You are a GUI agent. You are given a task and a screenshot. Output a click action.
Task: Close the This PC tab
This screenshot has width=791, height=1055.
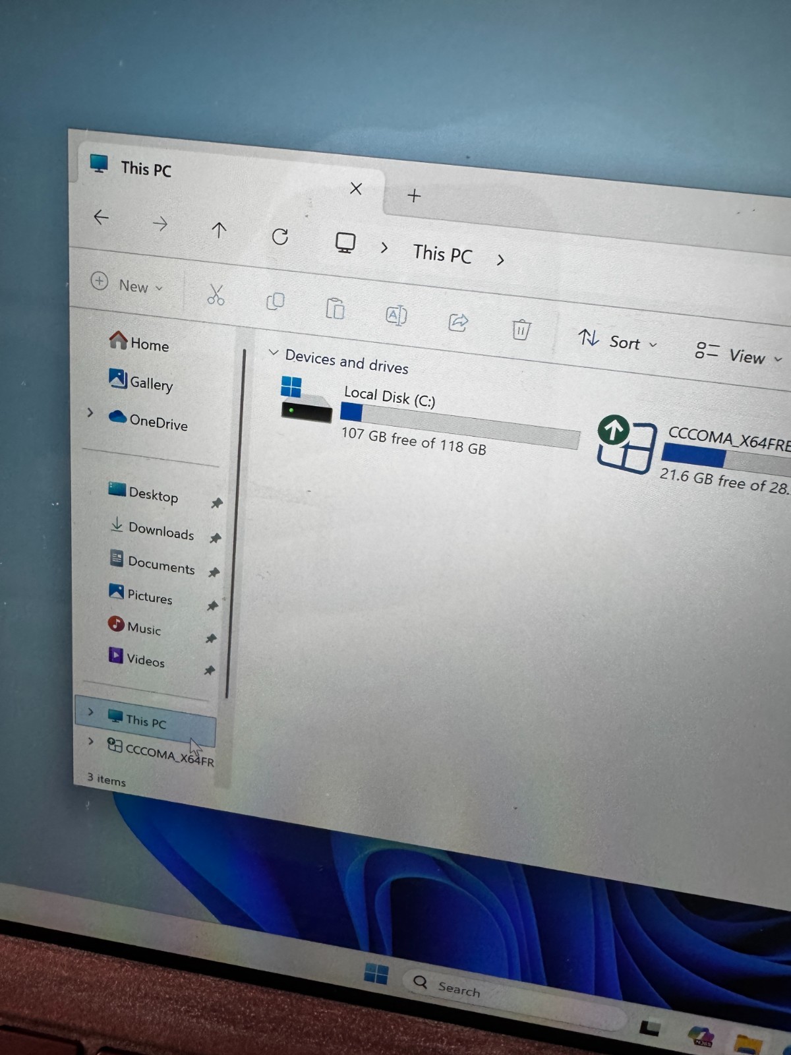click(x=356, y=189)
